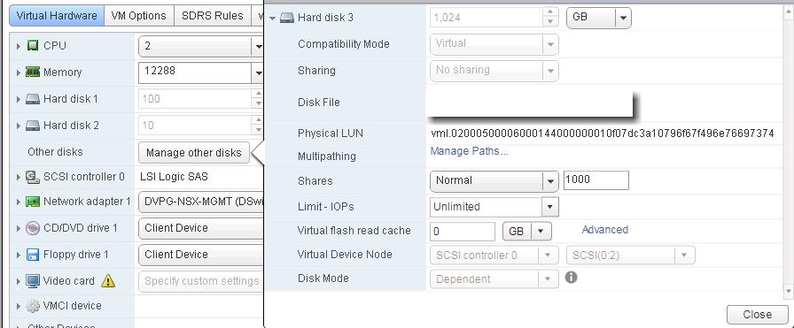Expand the Hard disk 1 row

coord(19,99)
